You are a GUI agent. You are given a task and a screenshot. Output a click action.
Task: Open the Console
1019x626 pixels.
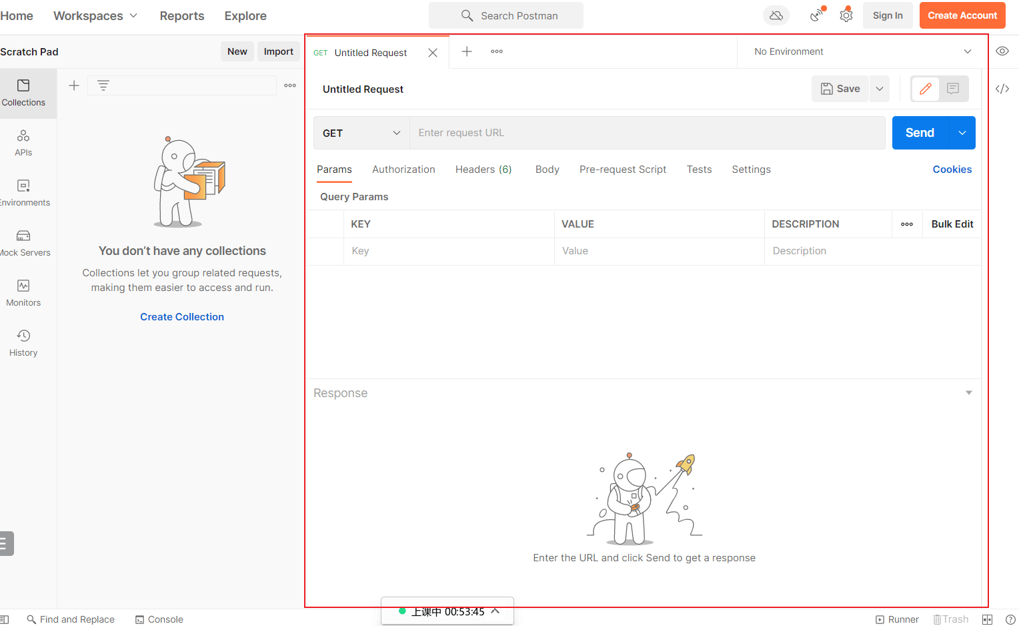coord(159,619)
